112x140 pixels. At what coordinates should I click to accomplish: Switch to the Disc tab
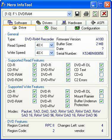pos(51,28)
